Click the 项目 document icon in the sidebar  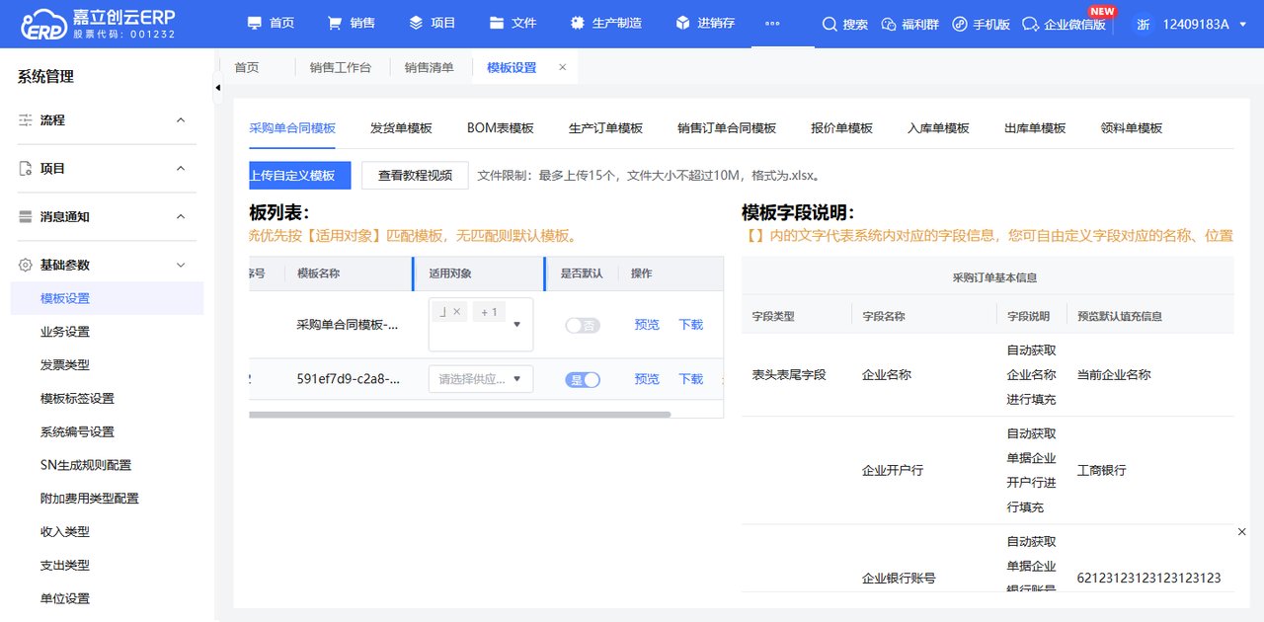coord(26,169)
